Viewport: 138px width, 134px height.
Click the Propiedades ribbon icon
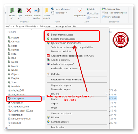80,11
